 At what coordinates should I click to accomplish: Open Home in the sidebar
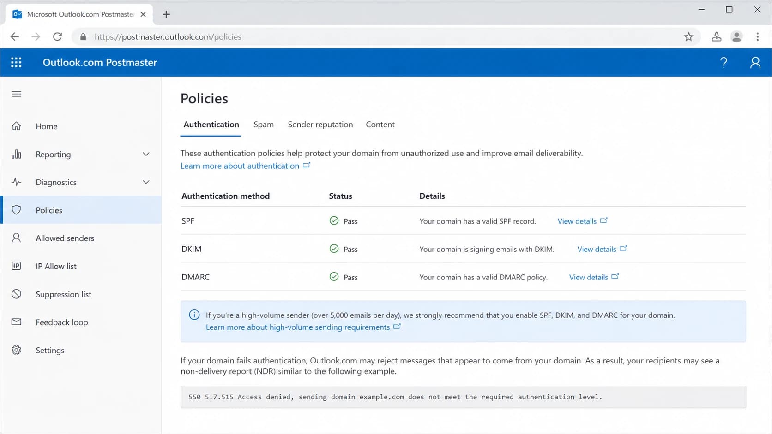coord(82,126)
